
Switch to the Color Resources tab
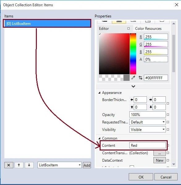[148, 29]
